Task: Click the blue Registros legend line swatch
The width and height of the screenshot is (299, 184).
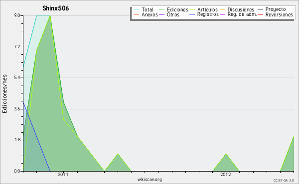Action: (x=192, y=14)
